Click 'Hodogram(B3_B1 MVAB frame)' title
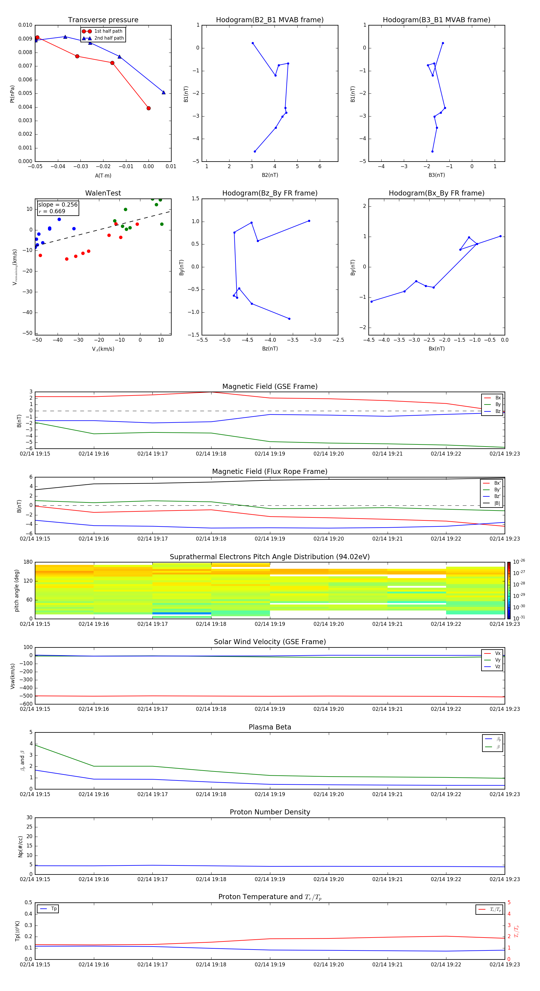 click(x=436, y=20)
